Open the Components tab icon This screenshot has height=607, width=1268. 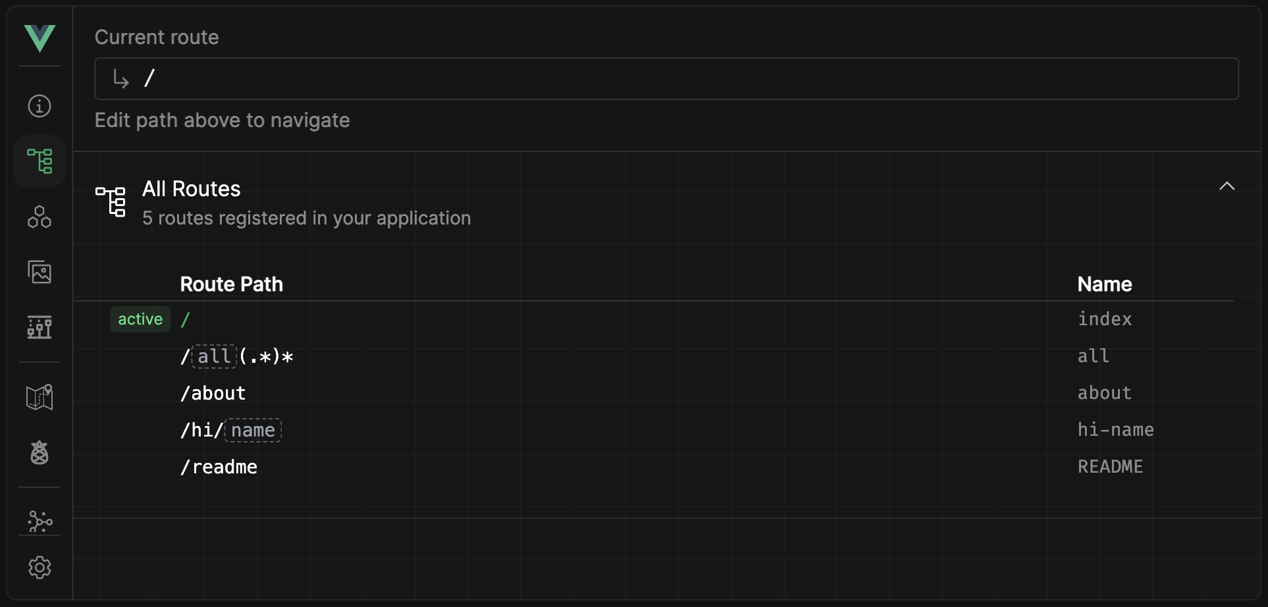pyautogui.click(x=40, y=217)
